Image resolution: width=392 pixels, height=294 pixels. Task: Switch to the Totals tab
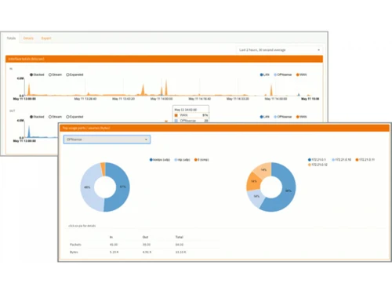11,38
